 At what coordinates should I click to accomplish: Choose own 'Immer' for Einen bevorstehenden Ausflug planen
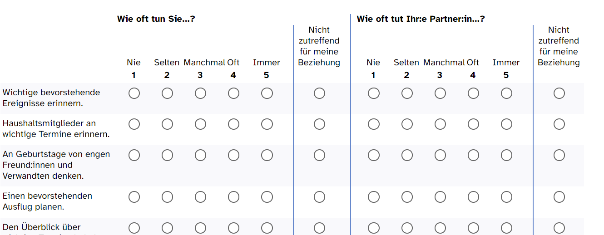[x=267, y=197]
